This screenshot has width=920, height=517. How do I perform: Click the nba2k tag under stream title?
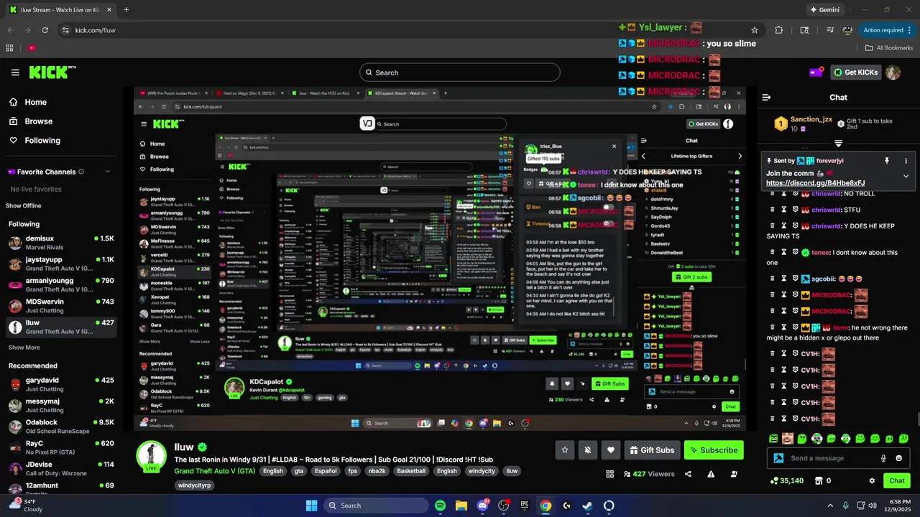[x=377, y=471]
